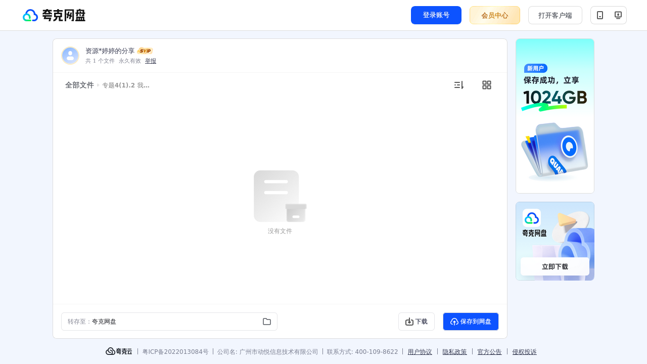The height and width of the screenshot is (364, 647).
Task: Click the 夸克云 footer logo
Action: [x=119, y=351]
